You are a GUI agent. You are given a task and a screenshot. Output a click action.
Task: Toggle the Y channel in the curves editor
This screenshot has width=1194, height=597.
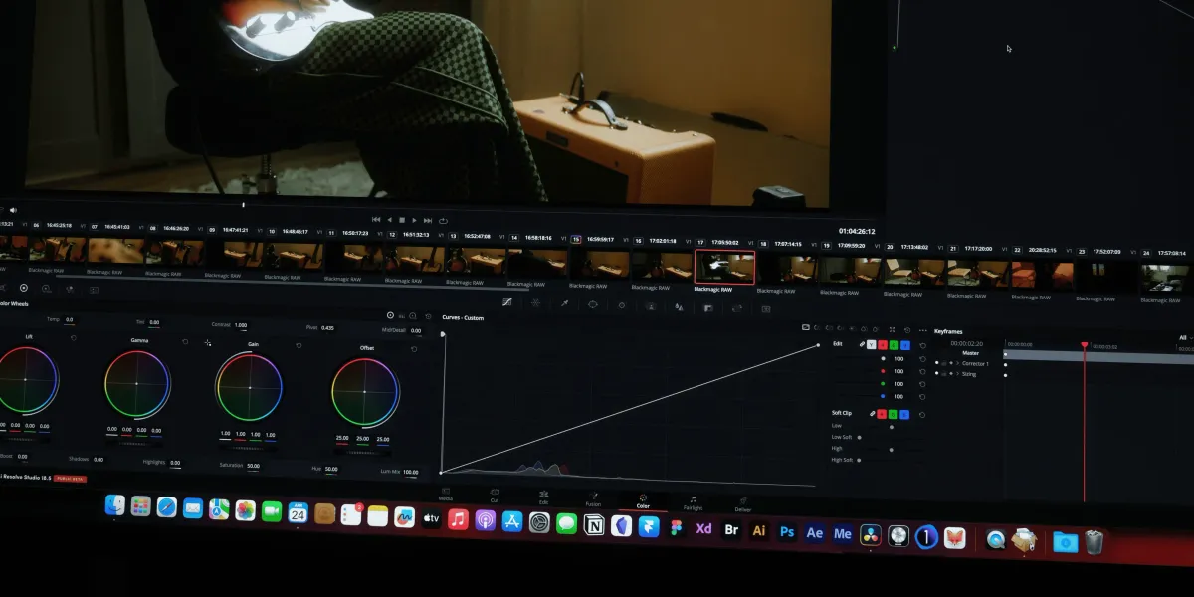coord(872,345)
